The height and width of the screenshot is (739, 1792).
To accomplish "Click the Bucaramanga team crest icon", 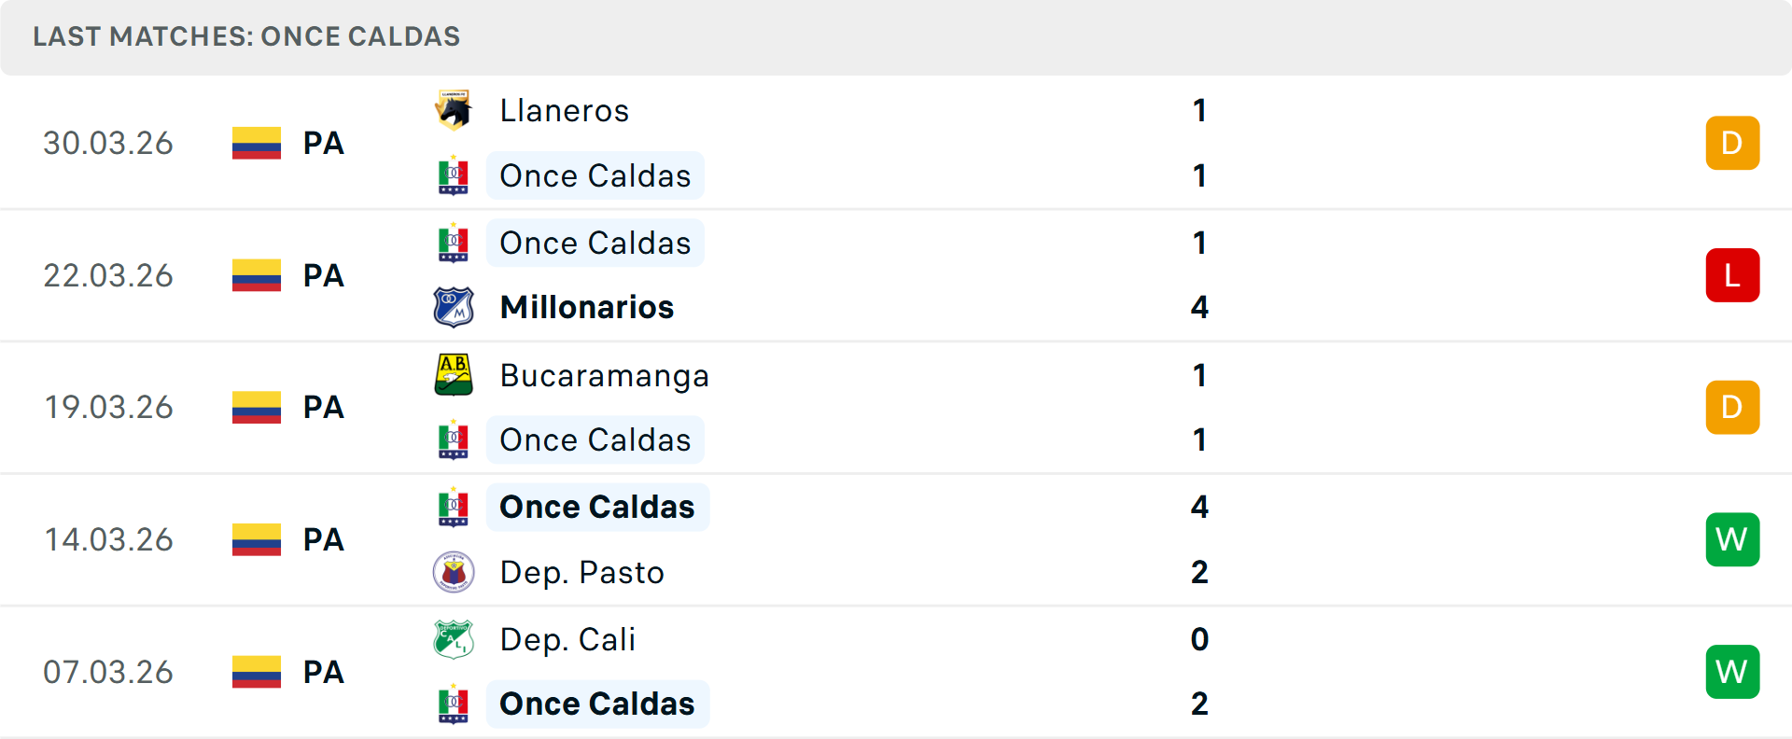I will [x=454, y=375].
